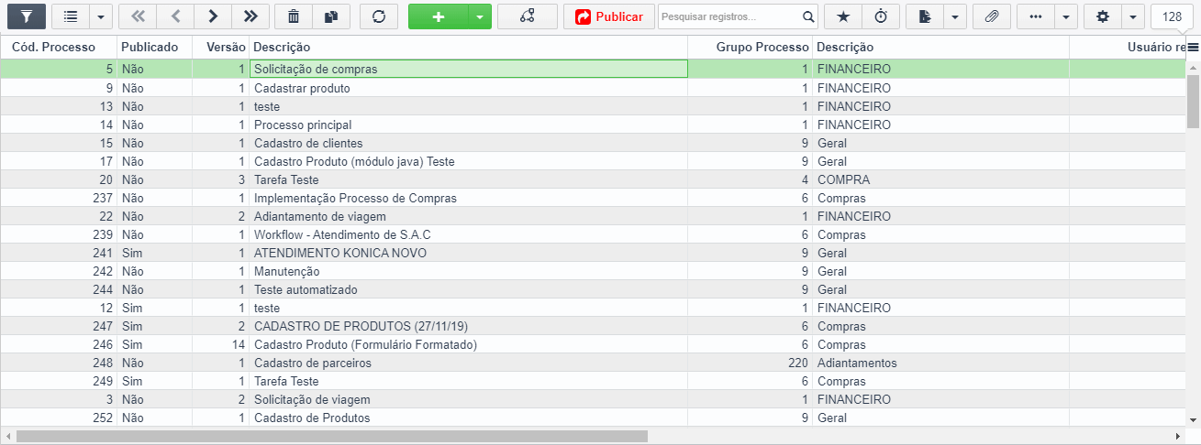The height and width of the screenshot is (445, 1201).
Task: Jump to last record with double-right arrow
Action: click(250, 16)
